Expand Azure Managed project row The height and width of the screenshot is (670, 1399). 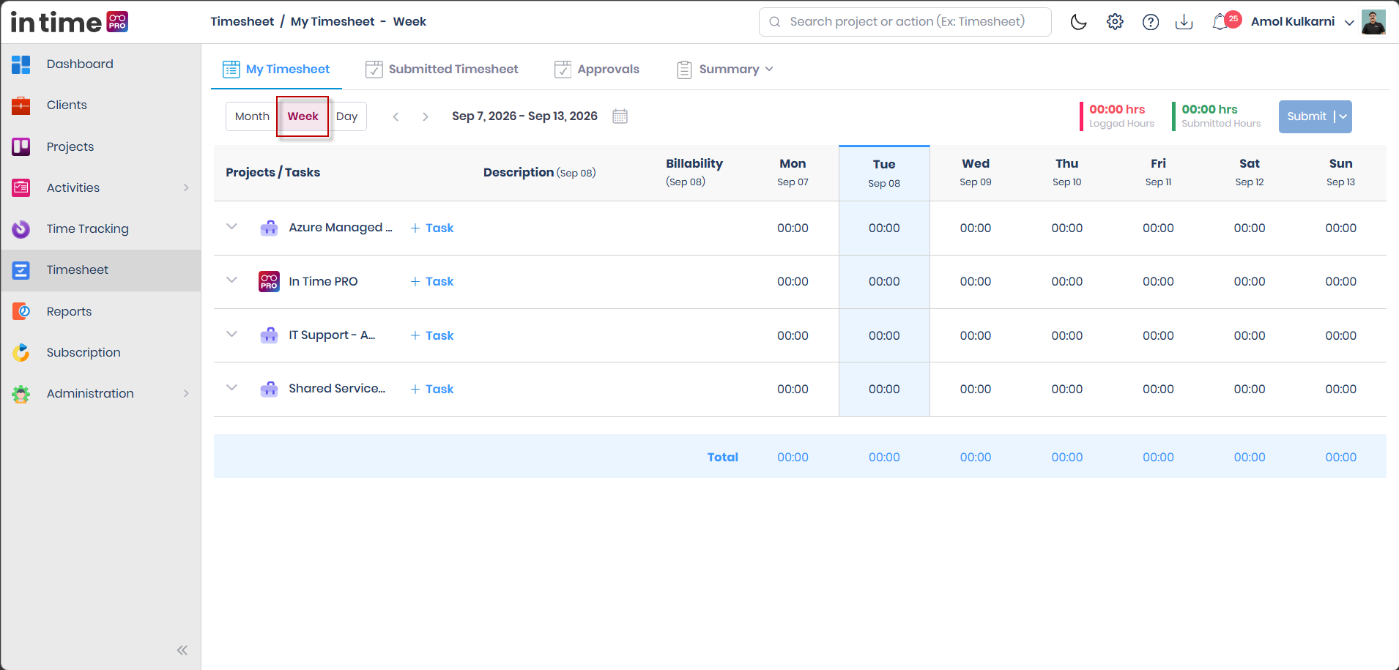click(x=231, y=226)
